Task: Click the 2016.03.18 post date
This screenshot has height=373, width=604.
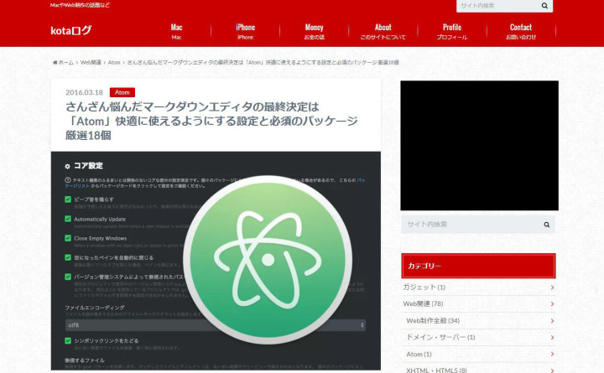Action: (x=84, y=92)
